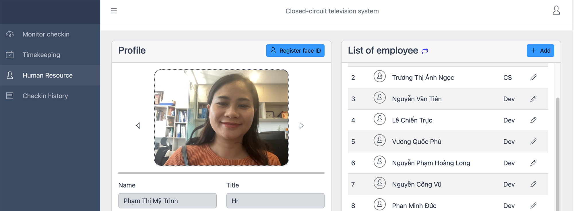Screen dimensions: 574x211
Task: Click avatar icon of Nguyễn Văn Tiên
Action: 380,98
